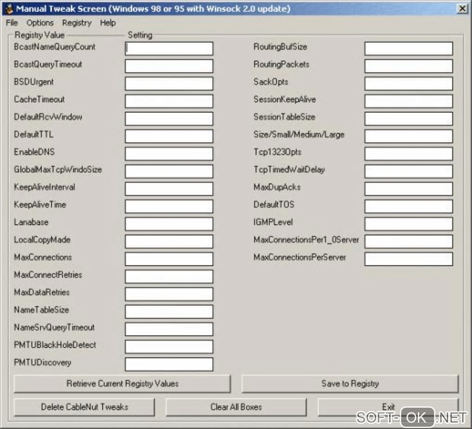This screenshot has width=472, height=429.
Task: Focus the PMTUBlackHoleDetect setting field
Action: click(169, 347)
